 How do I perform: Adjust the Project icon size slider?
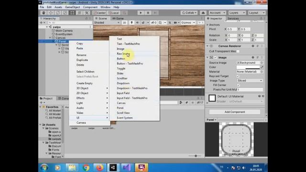click(x=196, y=156)
